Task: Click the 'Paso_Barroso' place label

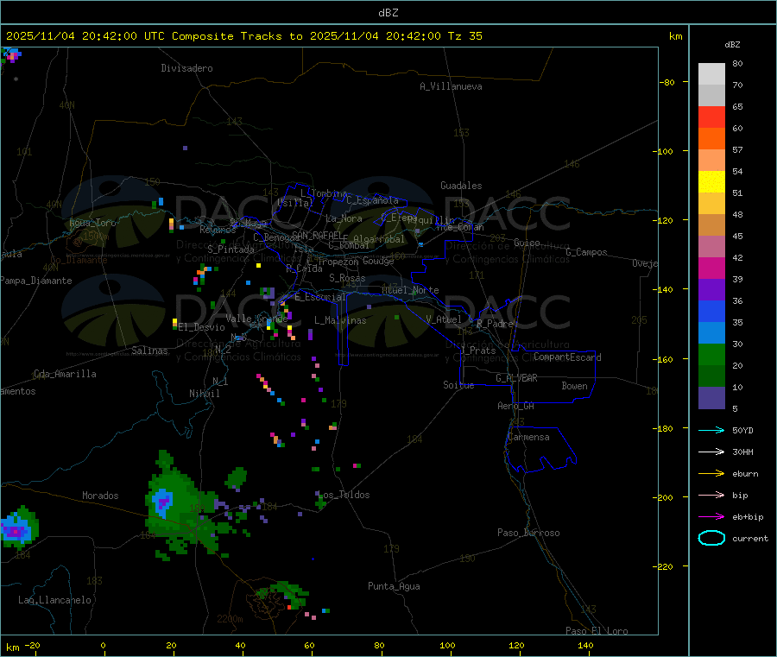Action: click(x=528, y=533)
